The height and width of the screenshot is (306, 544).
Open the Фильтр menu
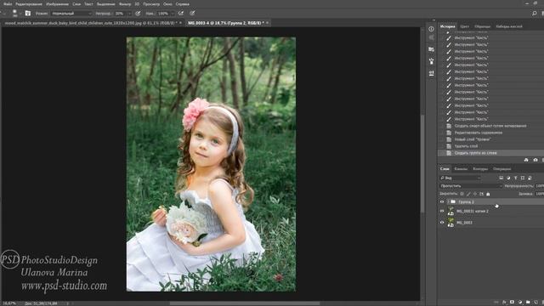(x=125, y=4)
